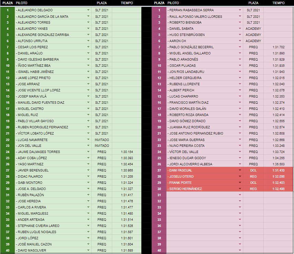
Task: Click the VÍCTOR LOBATO LÓPEZ cell
Action: pyautogui.click(x=53, y=134)
